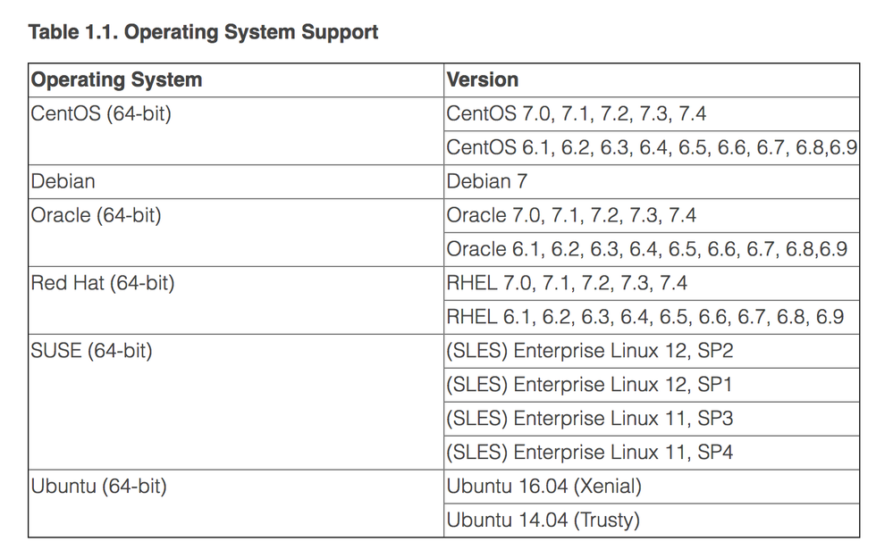Select the "Ubuntu (64-bit)" cell
This screenshot has height=558, width=893.
(99, 487)
